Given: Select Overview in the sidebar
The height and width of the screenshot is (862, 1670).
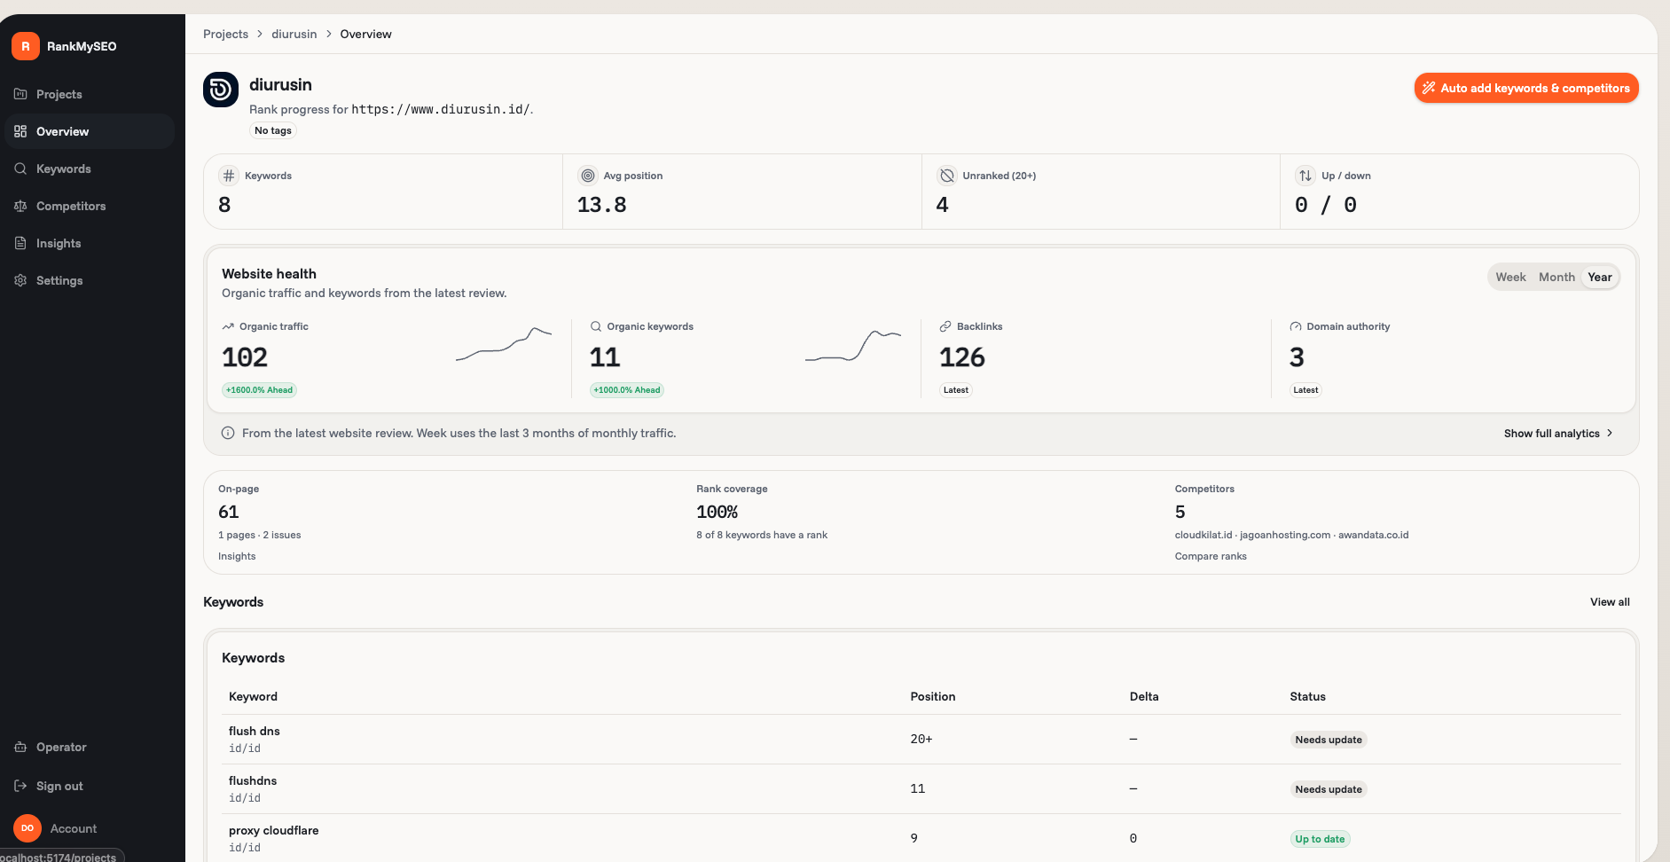Looking at the screenshot, I should click(x=89, y=131).
